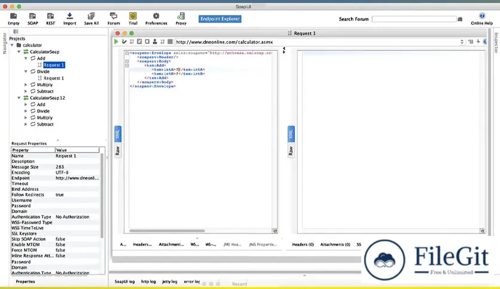Image resolution: width=500 pixels, height=289 pixels.
Task: Collapse the CalculatorSoap12 interface node
Action: pyautogui.click(x=19, y=98)
